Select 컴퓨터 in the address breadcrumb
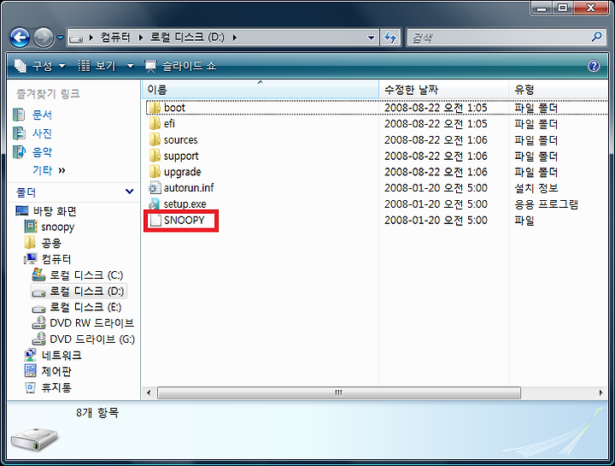The image size is (615, 466). pos(115,38)
